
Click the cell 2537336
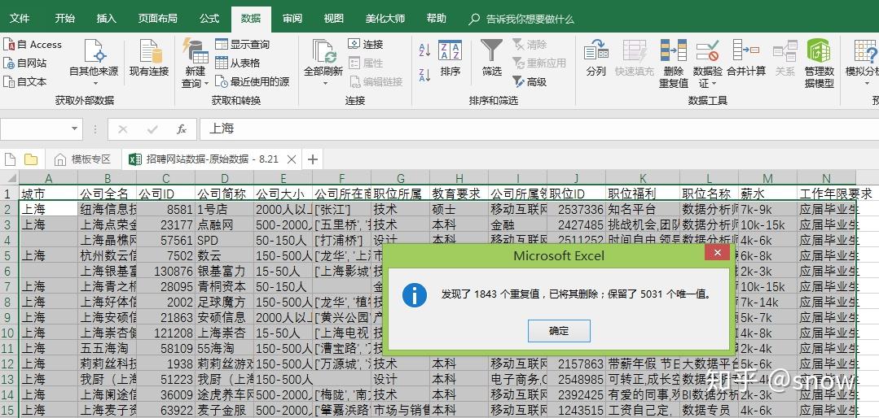coord(576,209)
